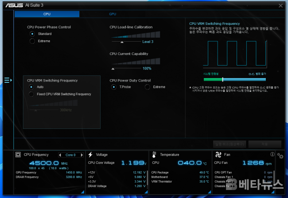Click the greyed Apply (적용) button
This screenshot has width=288, height=198.
265,144
